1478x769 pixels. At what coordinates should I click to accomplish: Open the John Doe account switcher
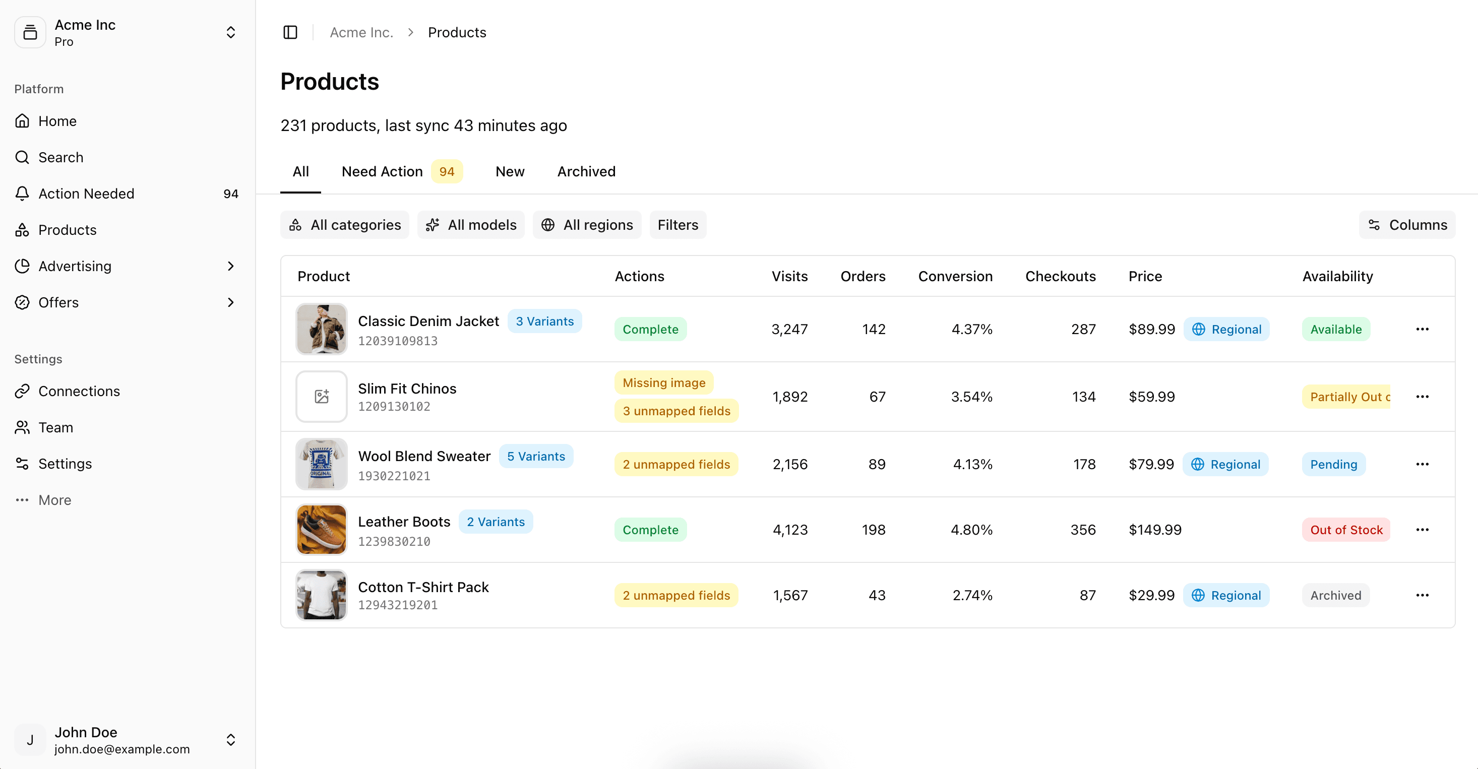click(231, 740)
